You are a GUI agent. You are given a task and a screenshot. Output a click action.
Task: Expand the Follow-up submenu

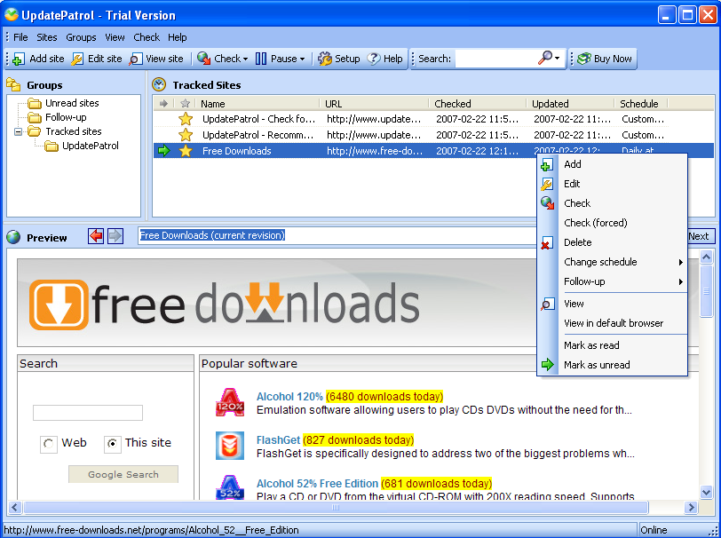pos(680,282)
